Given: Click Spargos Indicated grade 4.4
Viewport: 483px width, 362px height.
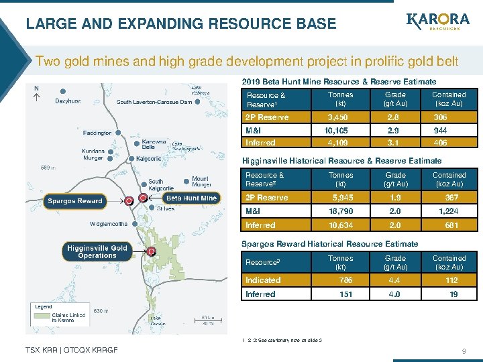Looking at the screenshot, I should 394,280.
